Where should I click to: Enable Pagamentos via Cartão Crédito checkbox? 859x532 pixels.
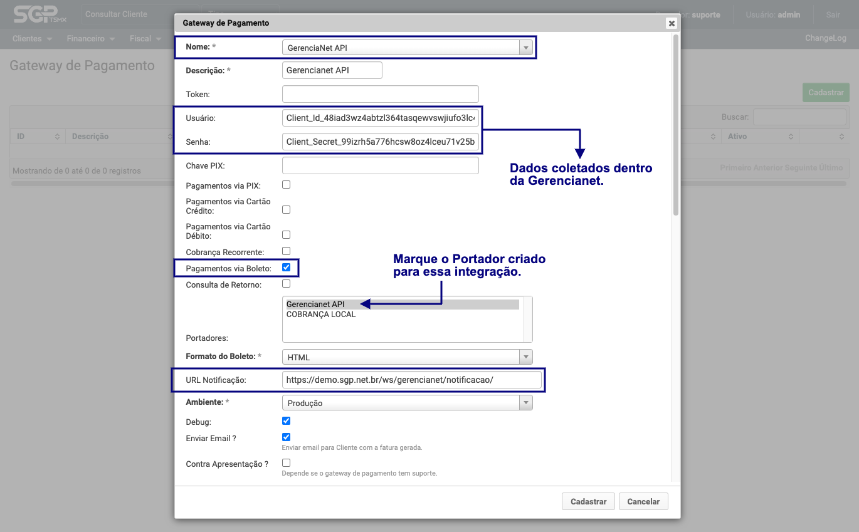(x=286, y=209)
